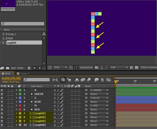
Task: Click Layer Name column header
Action: tap(36, 86)
